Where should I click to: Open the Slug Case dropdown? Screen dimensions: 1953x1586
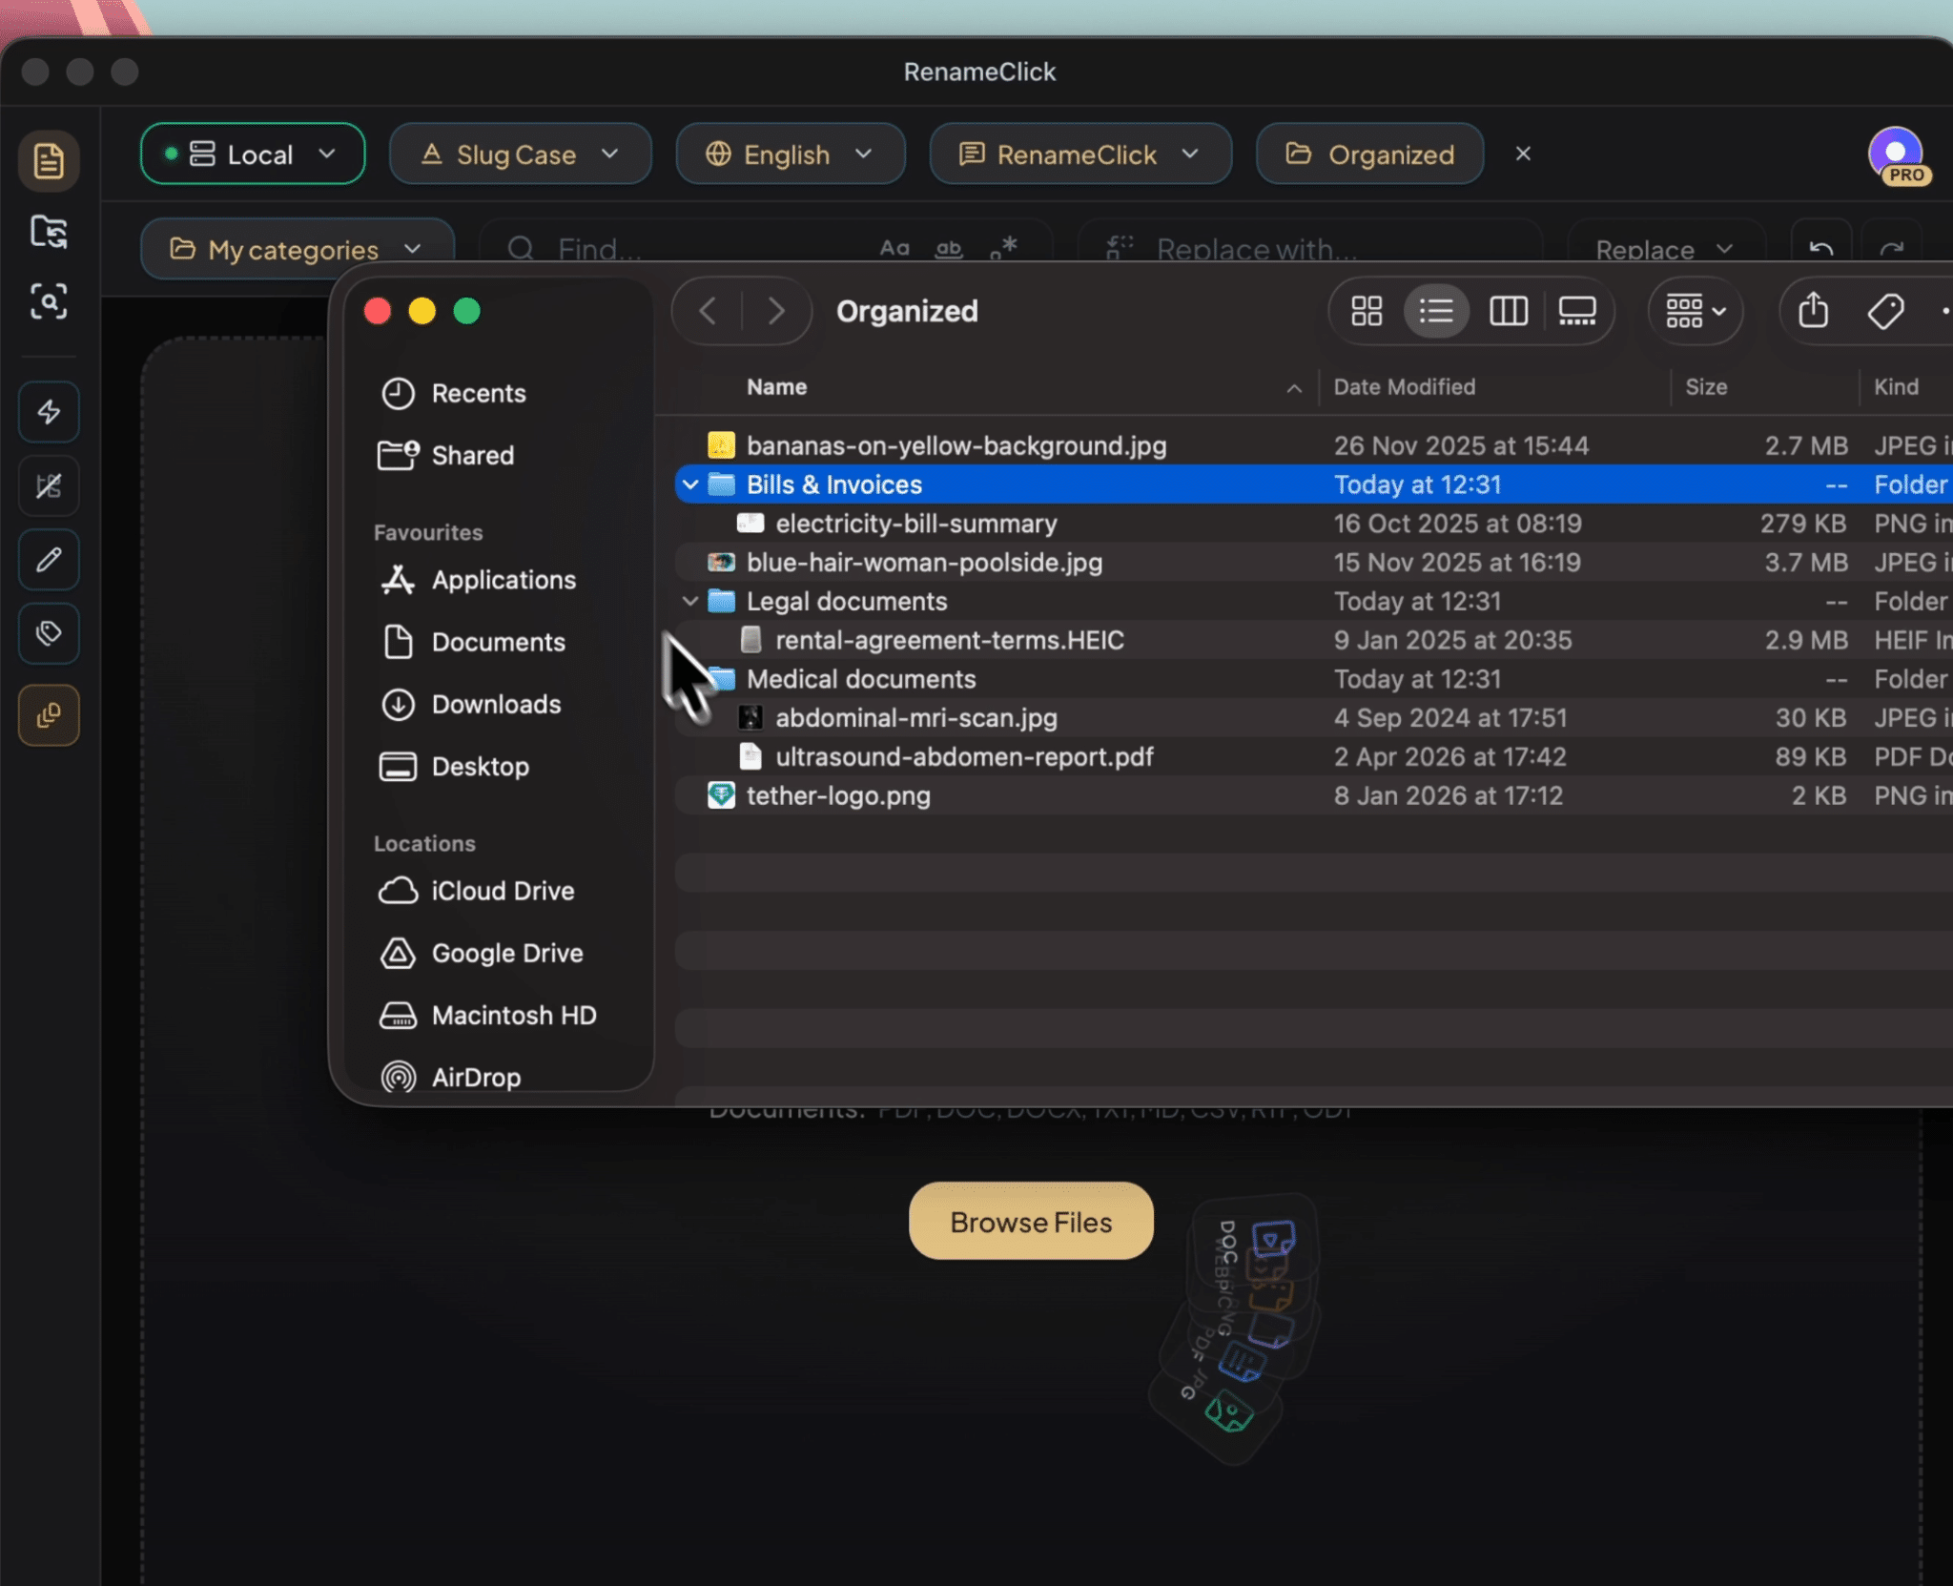(521, 154)
